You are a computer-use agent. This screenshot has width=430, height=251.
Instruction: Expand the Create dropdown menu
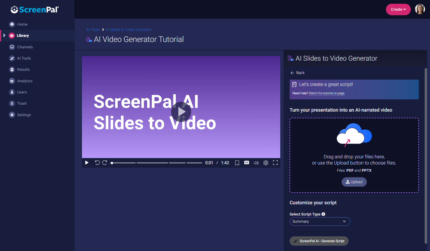tap(398, 10)
